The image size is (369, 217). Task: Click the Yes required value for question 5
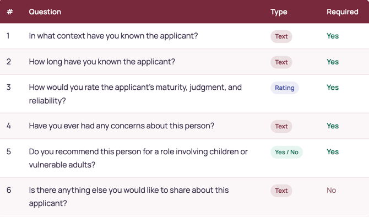click(333, 152)
